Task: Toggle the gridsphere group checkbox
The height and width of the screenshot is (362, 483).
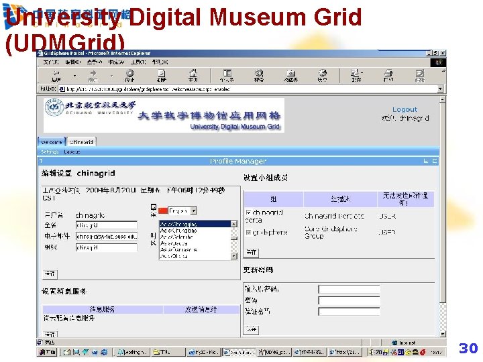Action: [x=248, y=233]
